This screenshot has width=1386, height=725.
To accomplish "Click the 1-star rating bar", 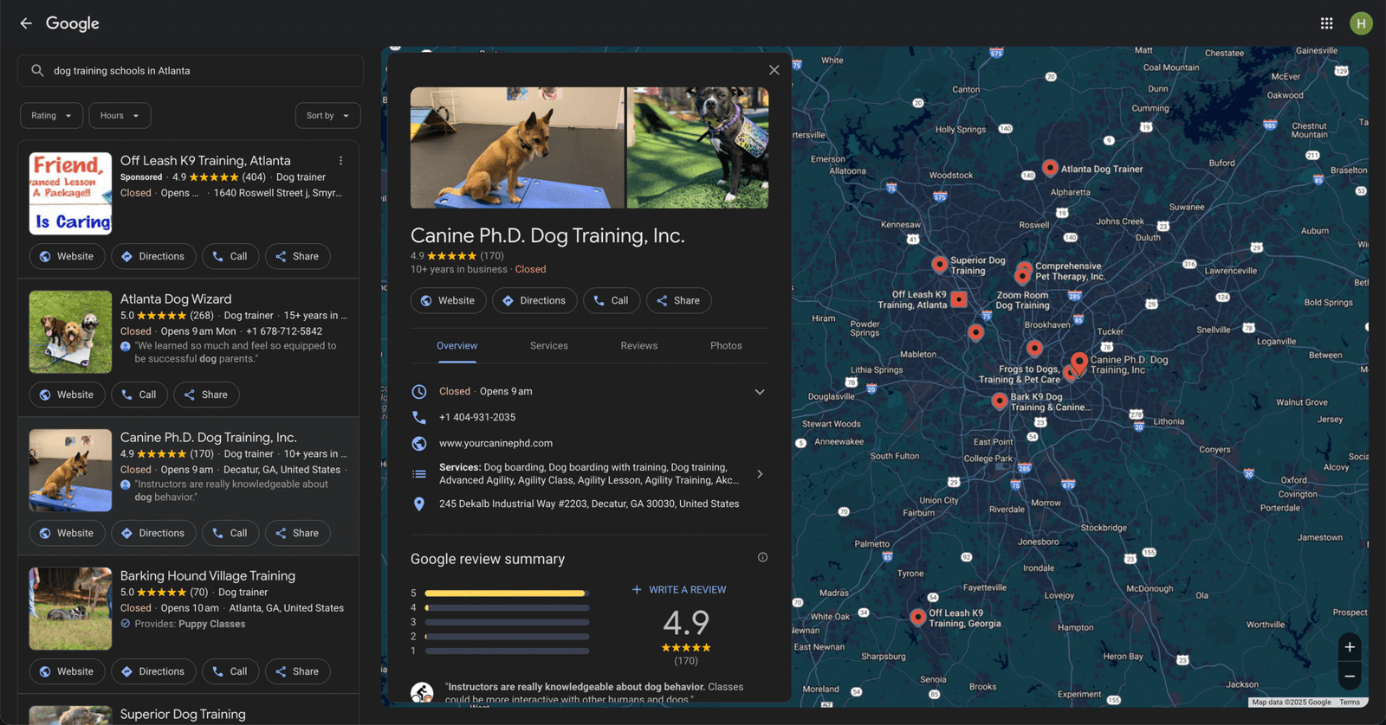I will tap(507, 651).
